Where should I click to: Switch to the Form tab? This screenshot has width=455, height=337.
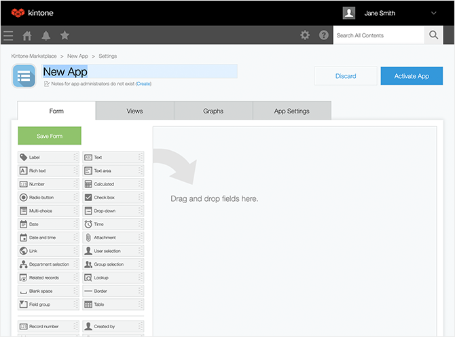click(x=56, y=111)
